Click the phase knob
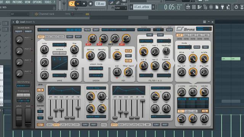 (x=44, y=75)
